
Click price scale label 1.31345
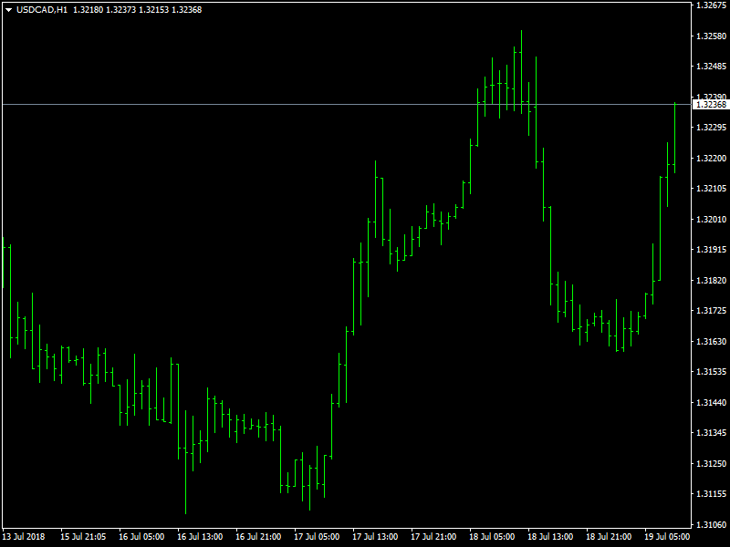[x=711, y=432]
